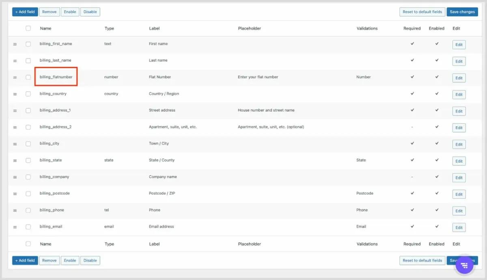
Task: Click the drag handle for billing_flatnumber row
Action: tap(15, 78)
